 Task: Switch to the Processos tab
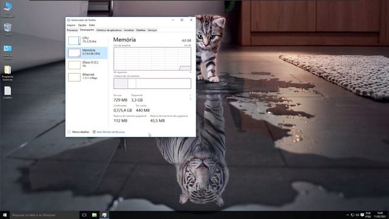pyautogui.click(x=72, y=30)
